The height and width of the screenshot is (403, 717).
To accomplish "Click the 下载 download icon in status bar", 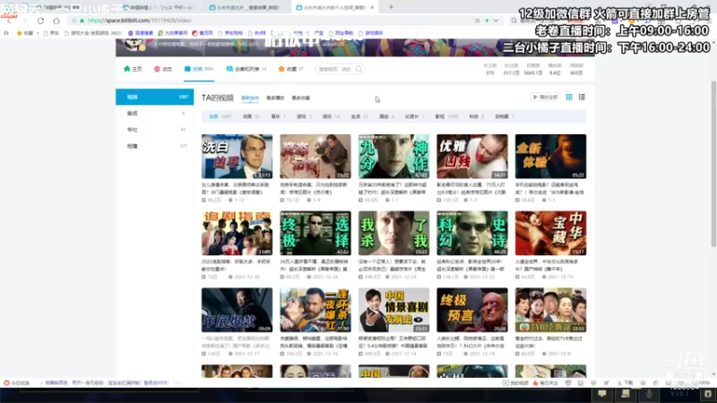I will pos(625,383).
